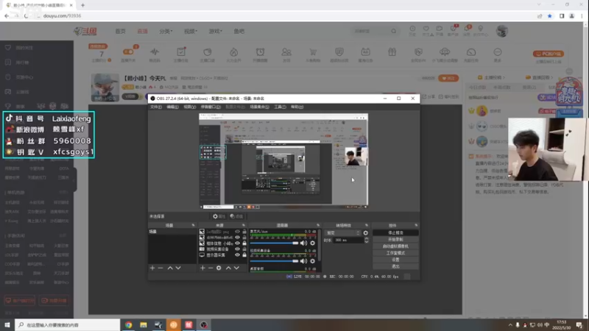Click the fire icon in streamer toolbar
589x331 pixels.
click(x=233, y=51)
